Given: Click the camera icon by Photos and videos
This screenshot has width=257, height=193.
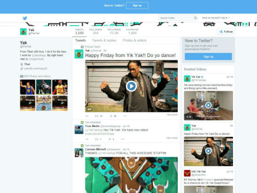Looking at the screenshot, I should click(22, 76).
